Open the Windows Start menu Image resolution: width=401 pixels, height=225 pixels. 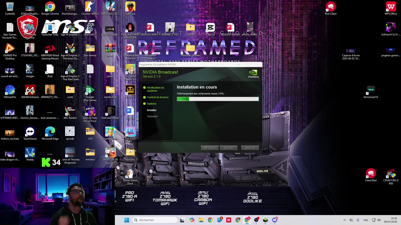click(x=127, y=220)
